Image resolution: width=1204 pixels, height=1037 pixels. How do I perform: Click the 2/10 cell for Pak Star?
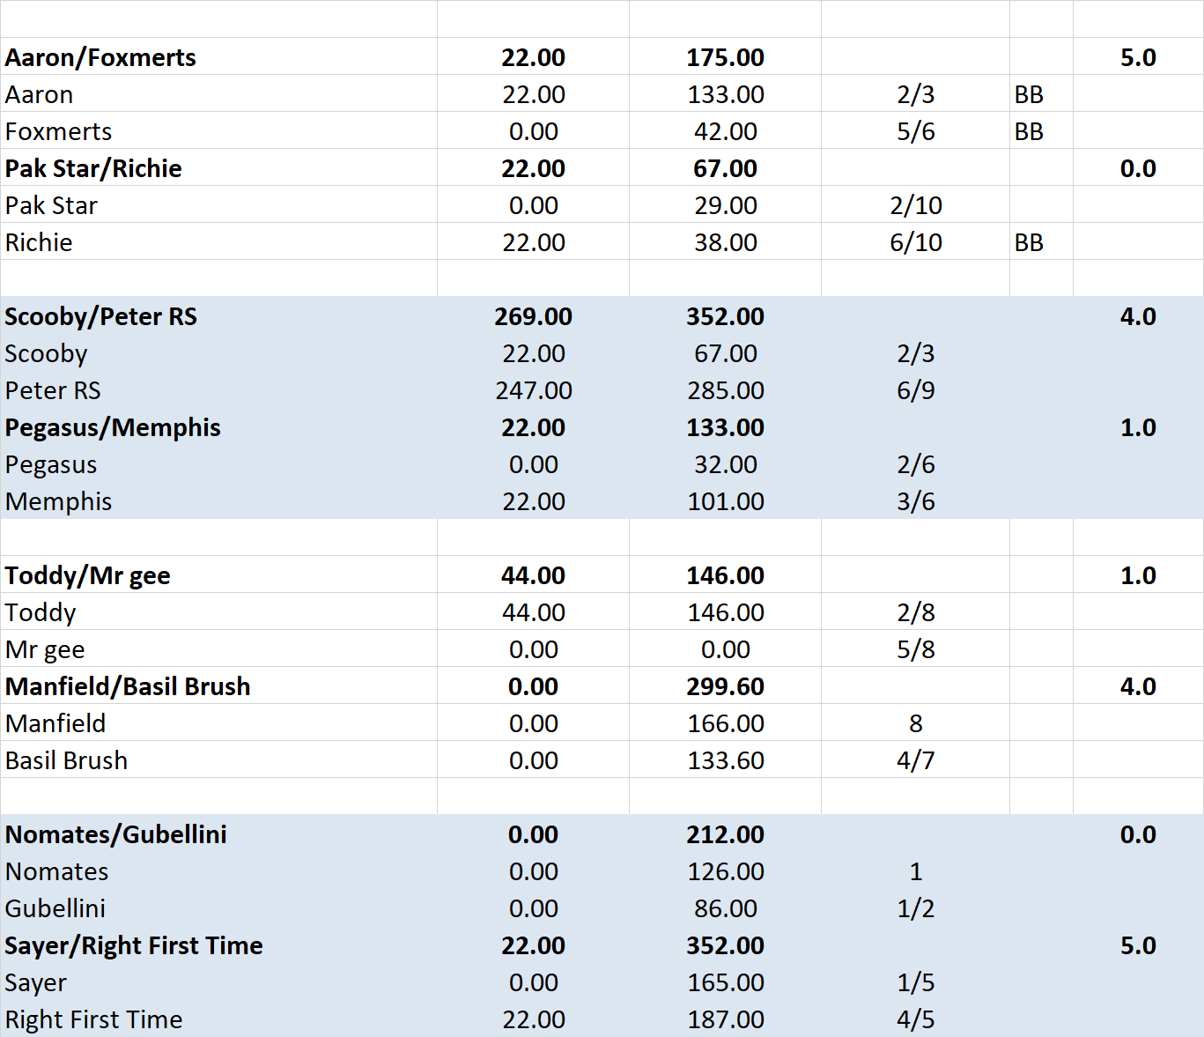coord(915,205)
